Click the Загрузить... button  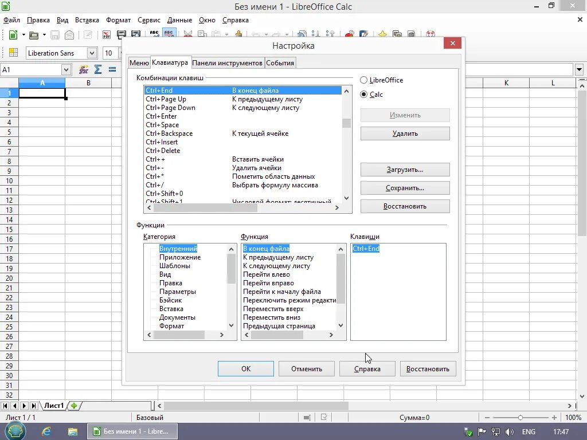(405, 170)
